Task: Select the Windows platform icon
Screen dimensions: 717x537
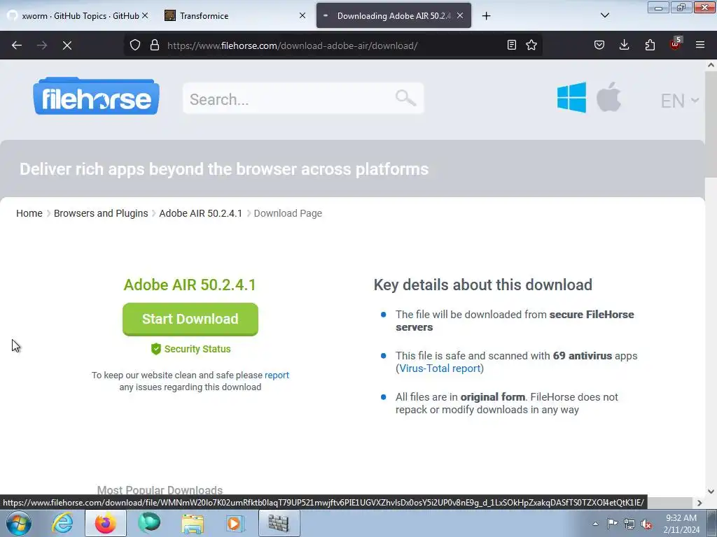Action: coord(571,97)
